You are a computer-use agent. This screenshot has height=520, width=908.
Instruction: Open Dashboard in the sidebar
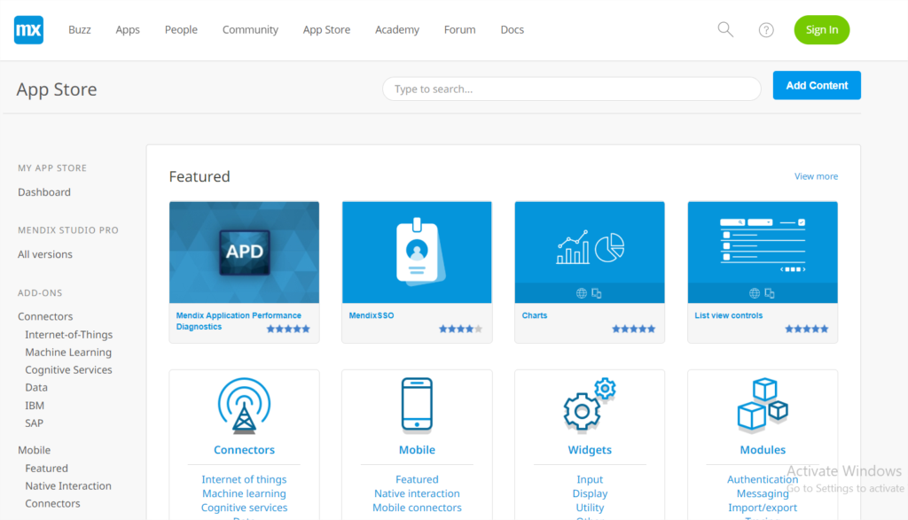click(x=44, y=192)
